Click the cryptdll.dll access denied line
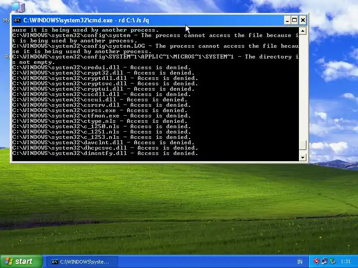This screenshot has width=358, height=268. pyautogui.click(x=105, y=78)
